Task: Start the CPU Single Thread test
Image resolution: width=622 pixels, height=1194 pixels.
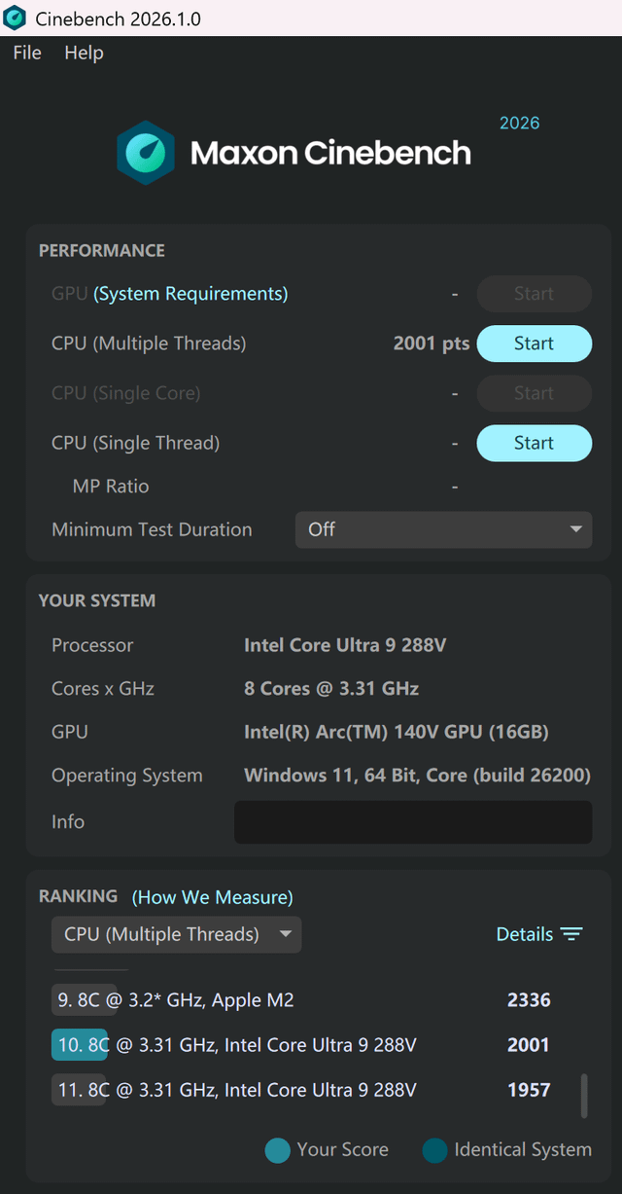Action: (534, 443)
